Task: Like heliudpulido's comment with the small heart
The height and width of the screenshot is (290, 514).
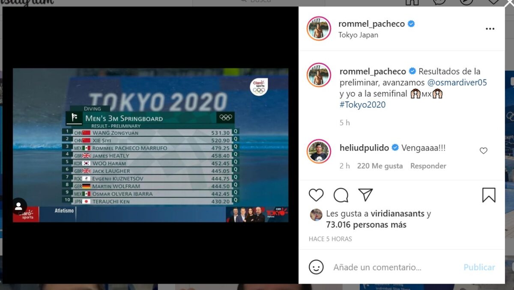Action: click(484, 151)
